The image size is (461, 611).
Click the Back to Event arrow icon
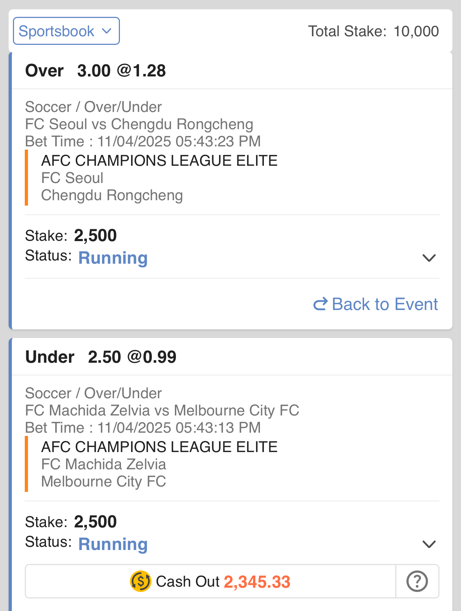320,304
